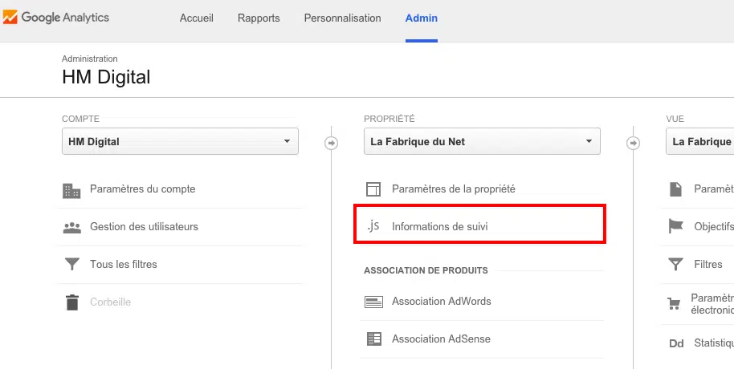
Task: Click the layout icon for Paramètres de la propriété
Action: (373, 189)
